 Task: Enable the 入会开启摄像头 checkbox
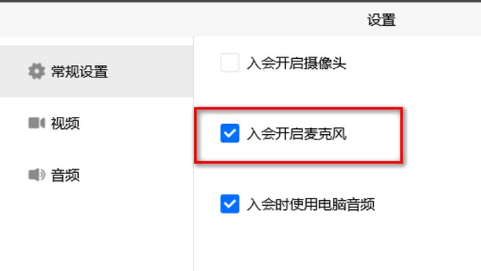click(x=230, y=63)
